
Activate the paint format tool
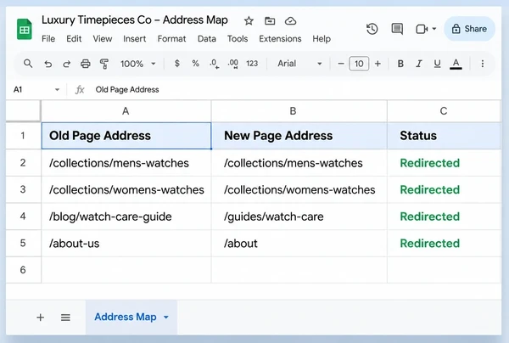[104, 64]
